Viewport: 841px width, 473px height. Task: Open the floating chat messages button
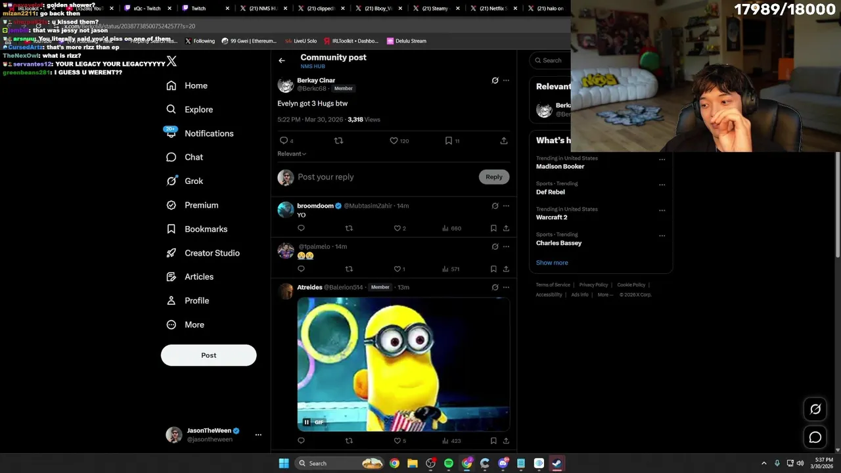pos(815,437)
